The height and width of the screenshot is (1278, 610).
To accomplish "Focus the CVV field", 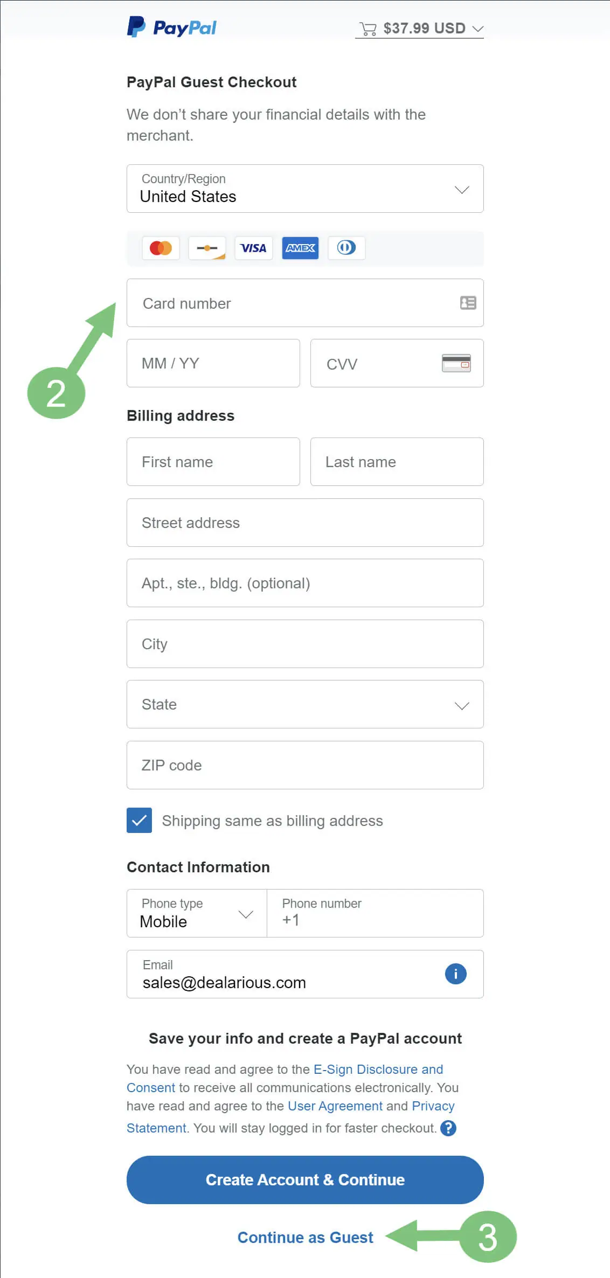I will 397,363.
